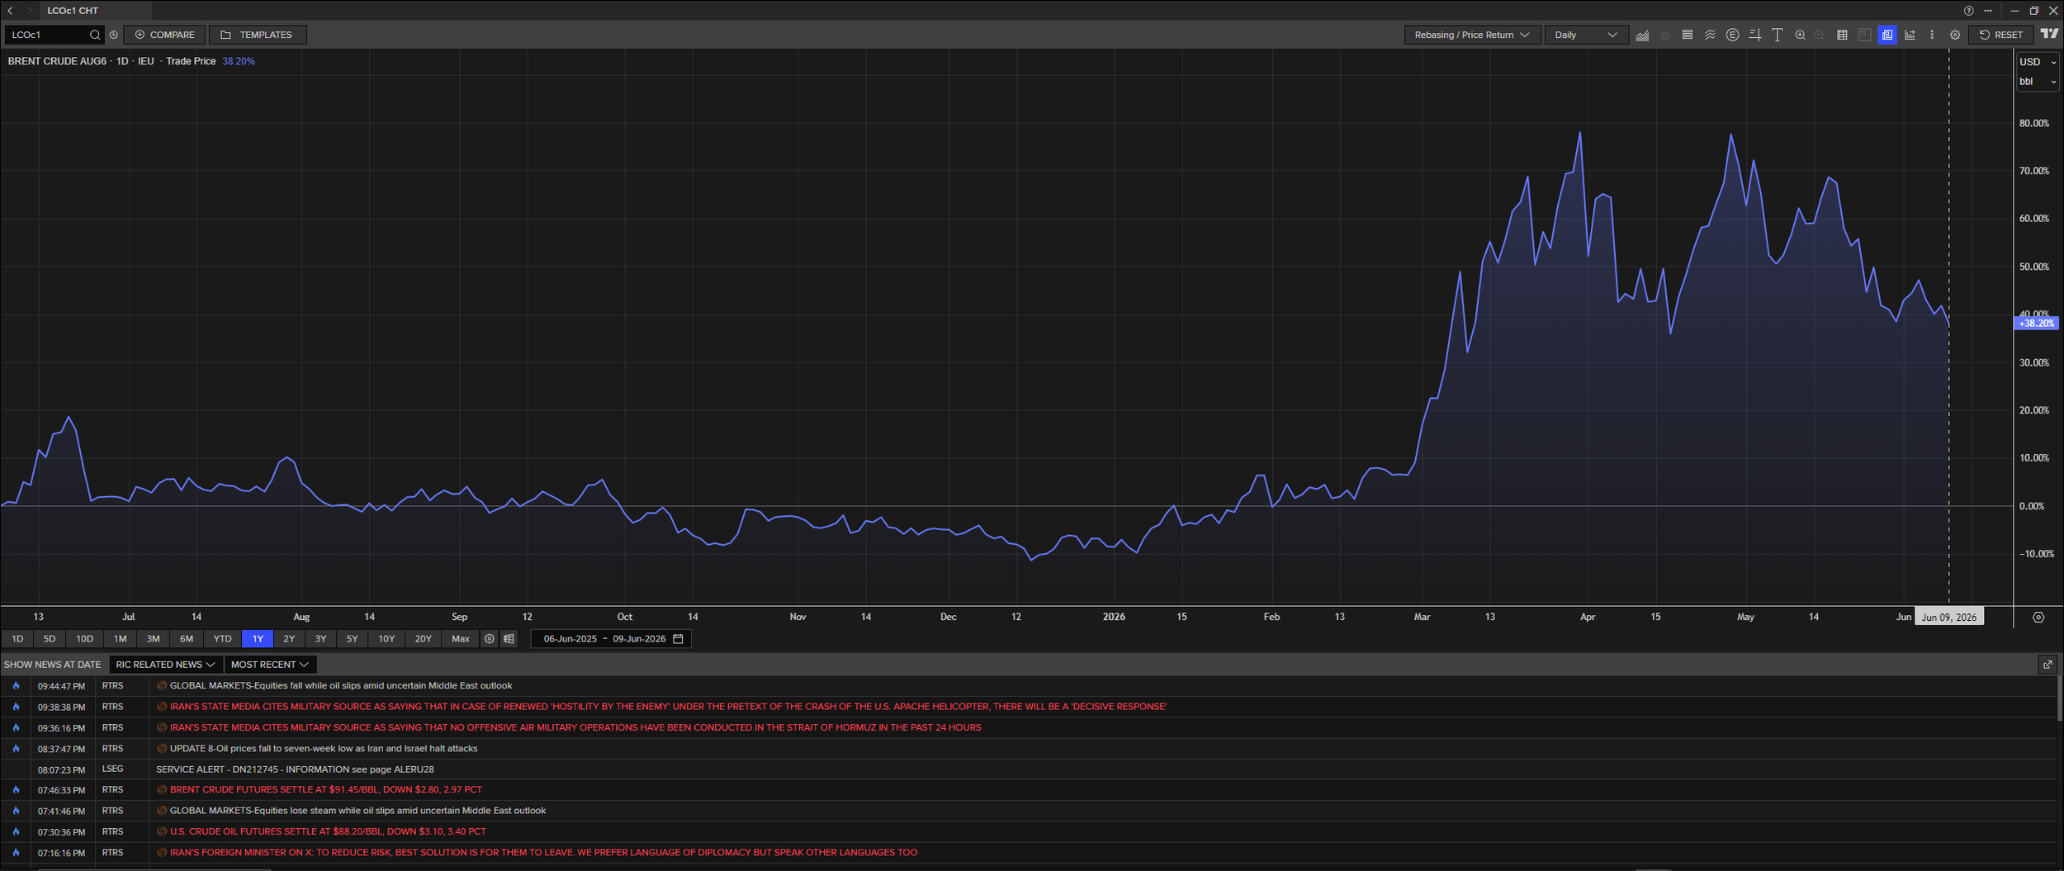Image resolution: width=2064 pixels, height=871 pixels.
Task: Select the 6M time range
Action: pyautogui.click(x=187, y=639)
